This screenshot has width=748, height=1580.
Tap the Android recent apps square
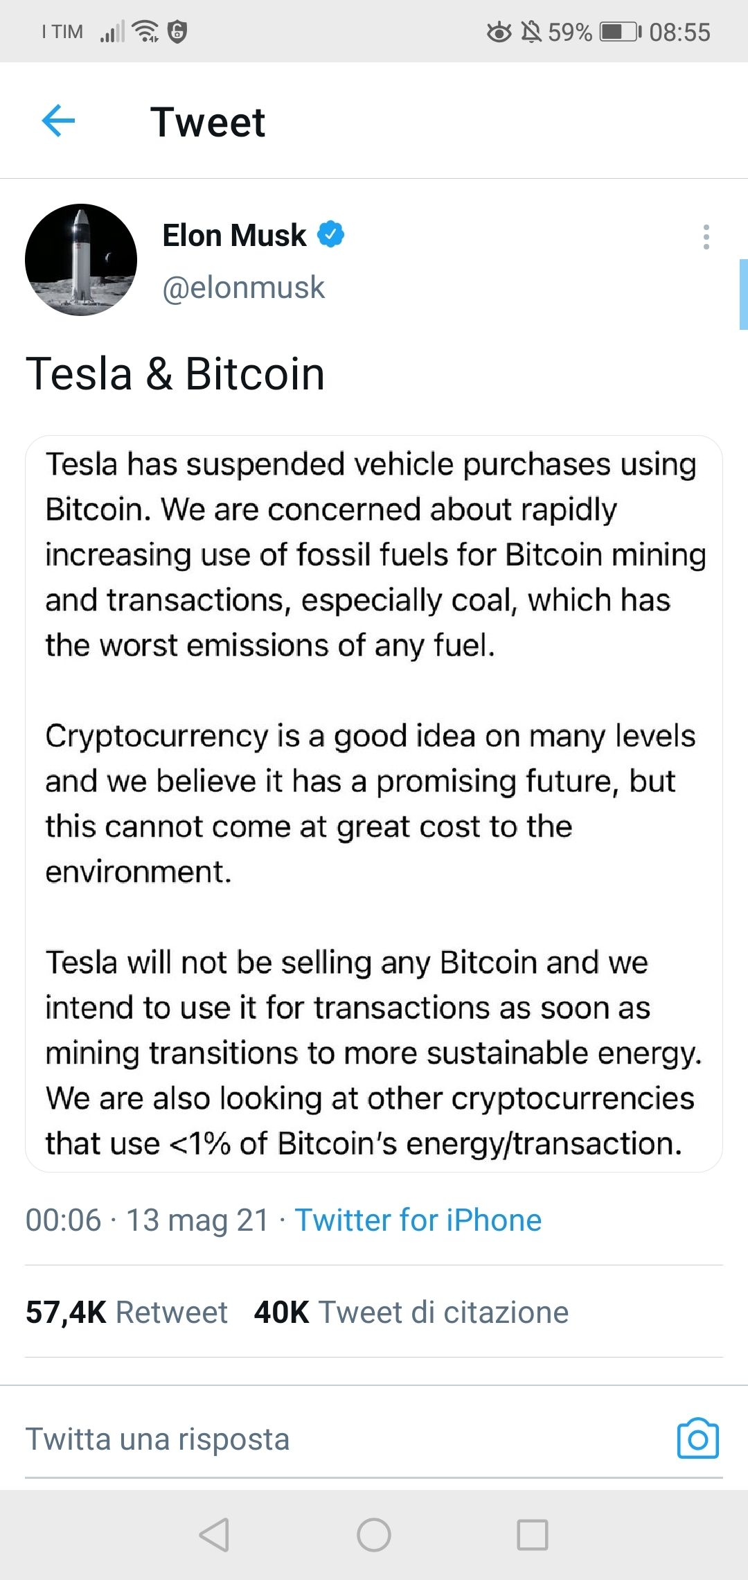click(533, 1534)
